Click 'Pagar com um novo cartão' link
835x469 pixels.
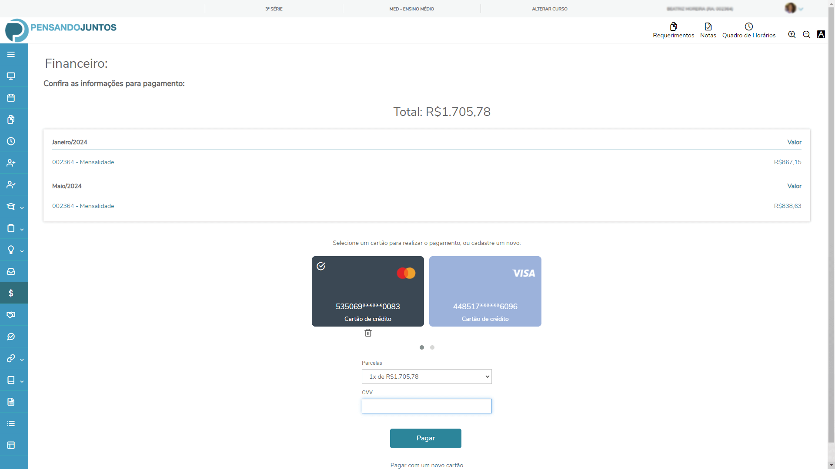tap(427, 465)
